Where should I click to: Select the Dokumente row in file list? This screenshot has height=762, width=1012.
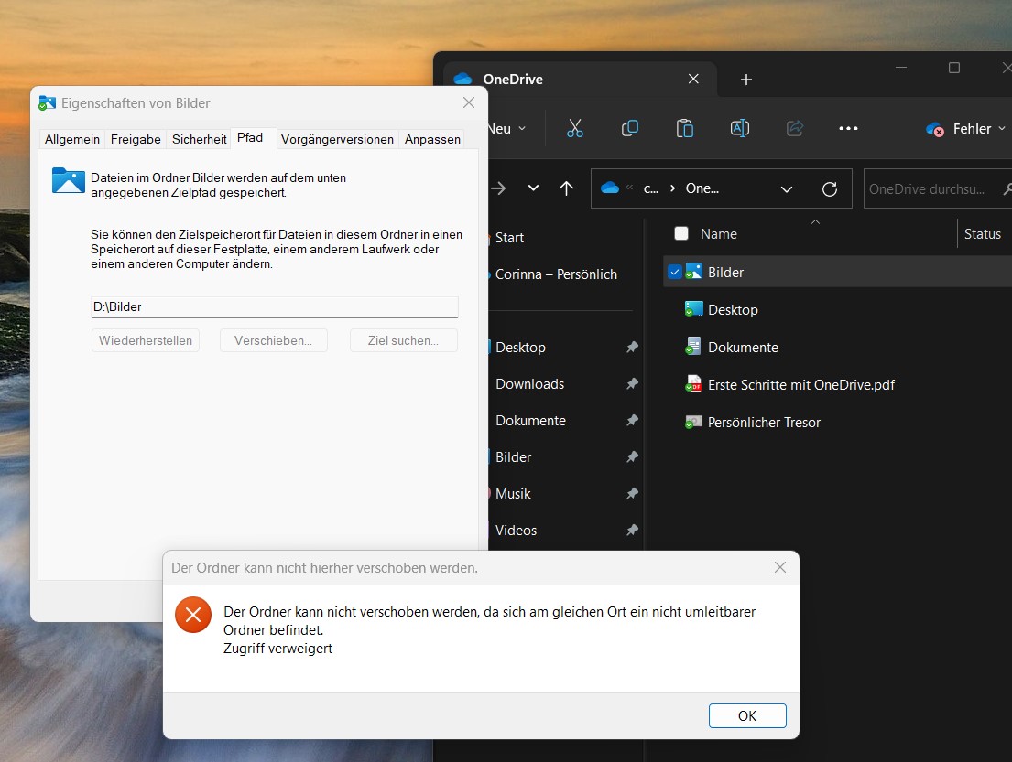pyautogui.click(x=837, y=347)
